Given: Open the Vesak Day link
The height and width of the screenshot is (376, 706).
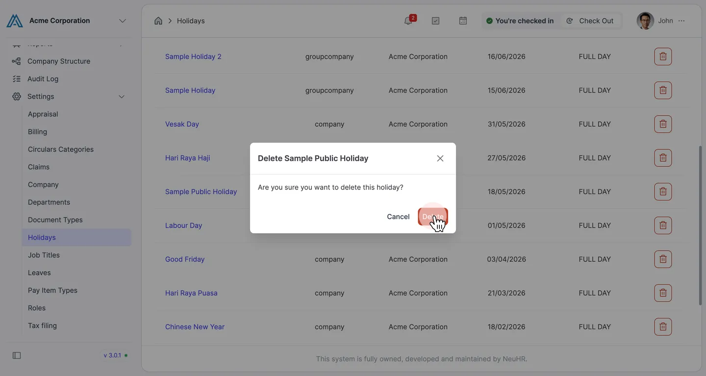Looking at the screenshot, I should click(x=182, y=124).
